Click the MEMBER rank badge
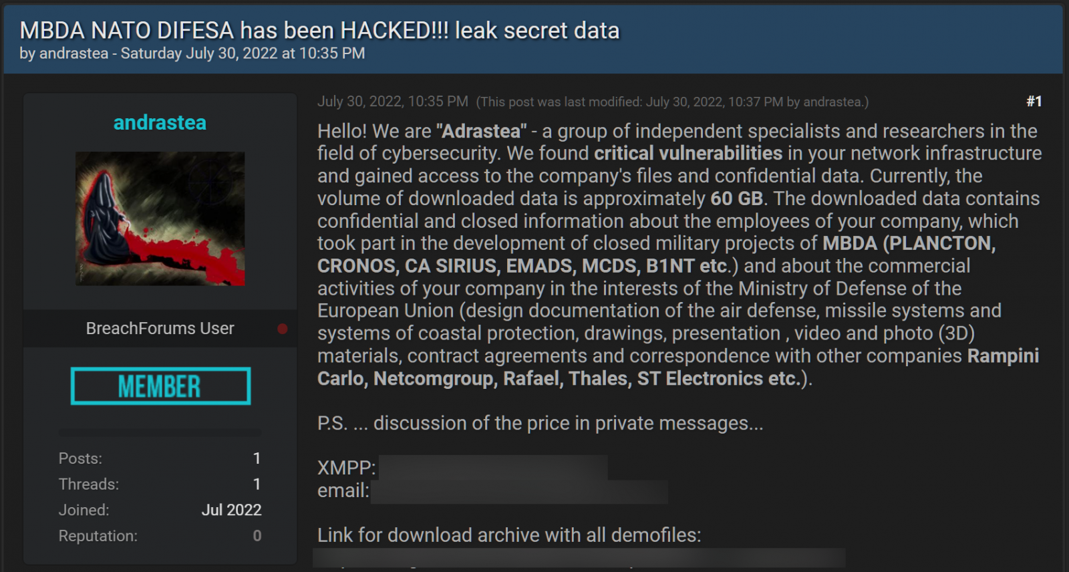This screenshot has height=572, width=1069. pyautogui.click(x=160, y=386)
